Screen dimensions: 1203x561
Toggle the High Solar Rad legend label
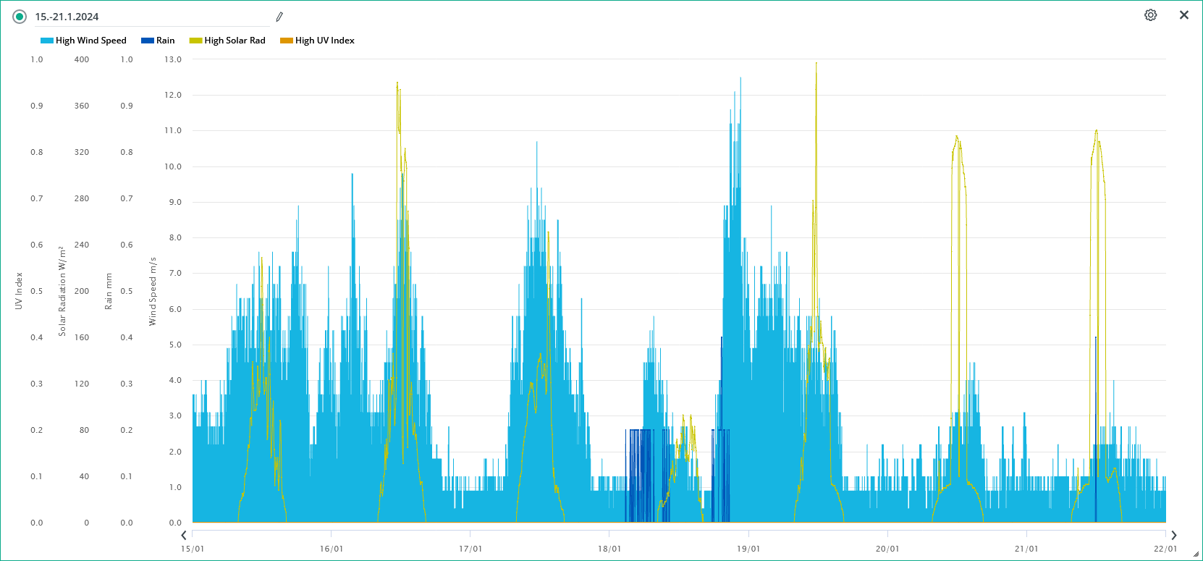235,41
